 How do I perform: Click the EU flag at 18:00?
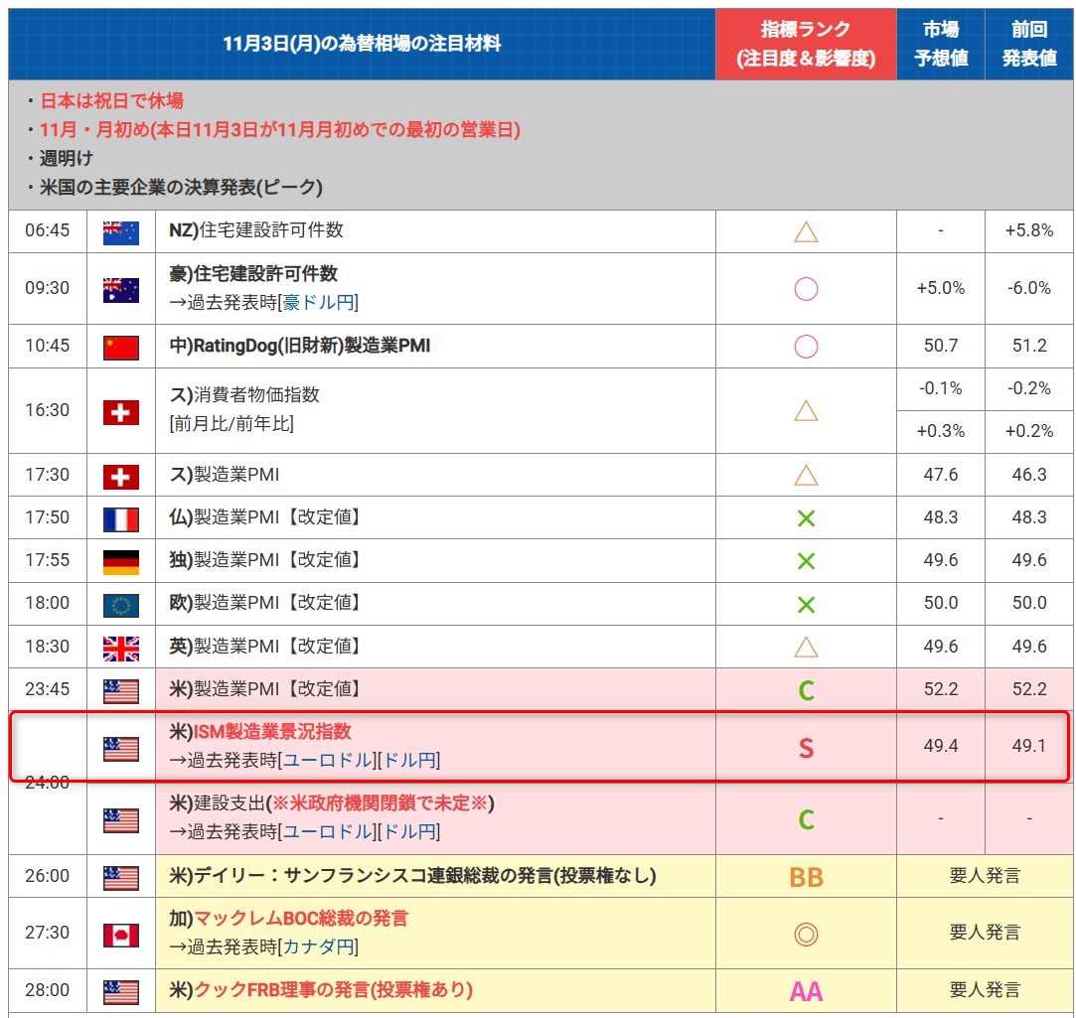tap(121, 604)
